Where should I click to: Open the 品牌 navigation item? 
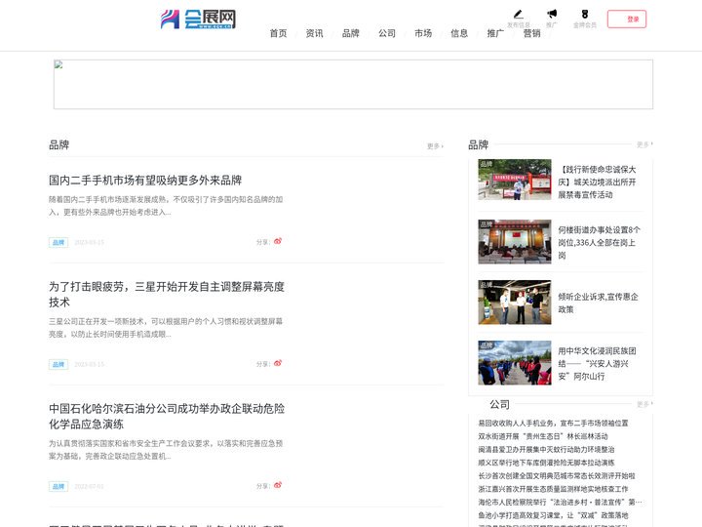(351, 33)
